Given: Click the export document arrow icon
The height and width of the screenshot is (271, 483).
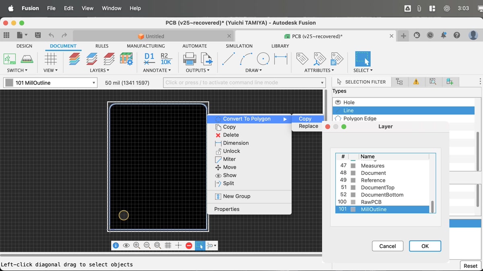Looking at the screenshot, I should click(x=206, y=59).
